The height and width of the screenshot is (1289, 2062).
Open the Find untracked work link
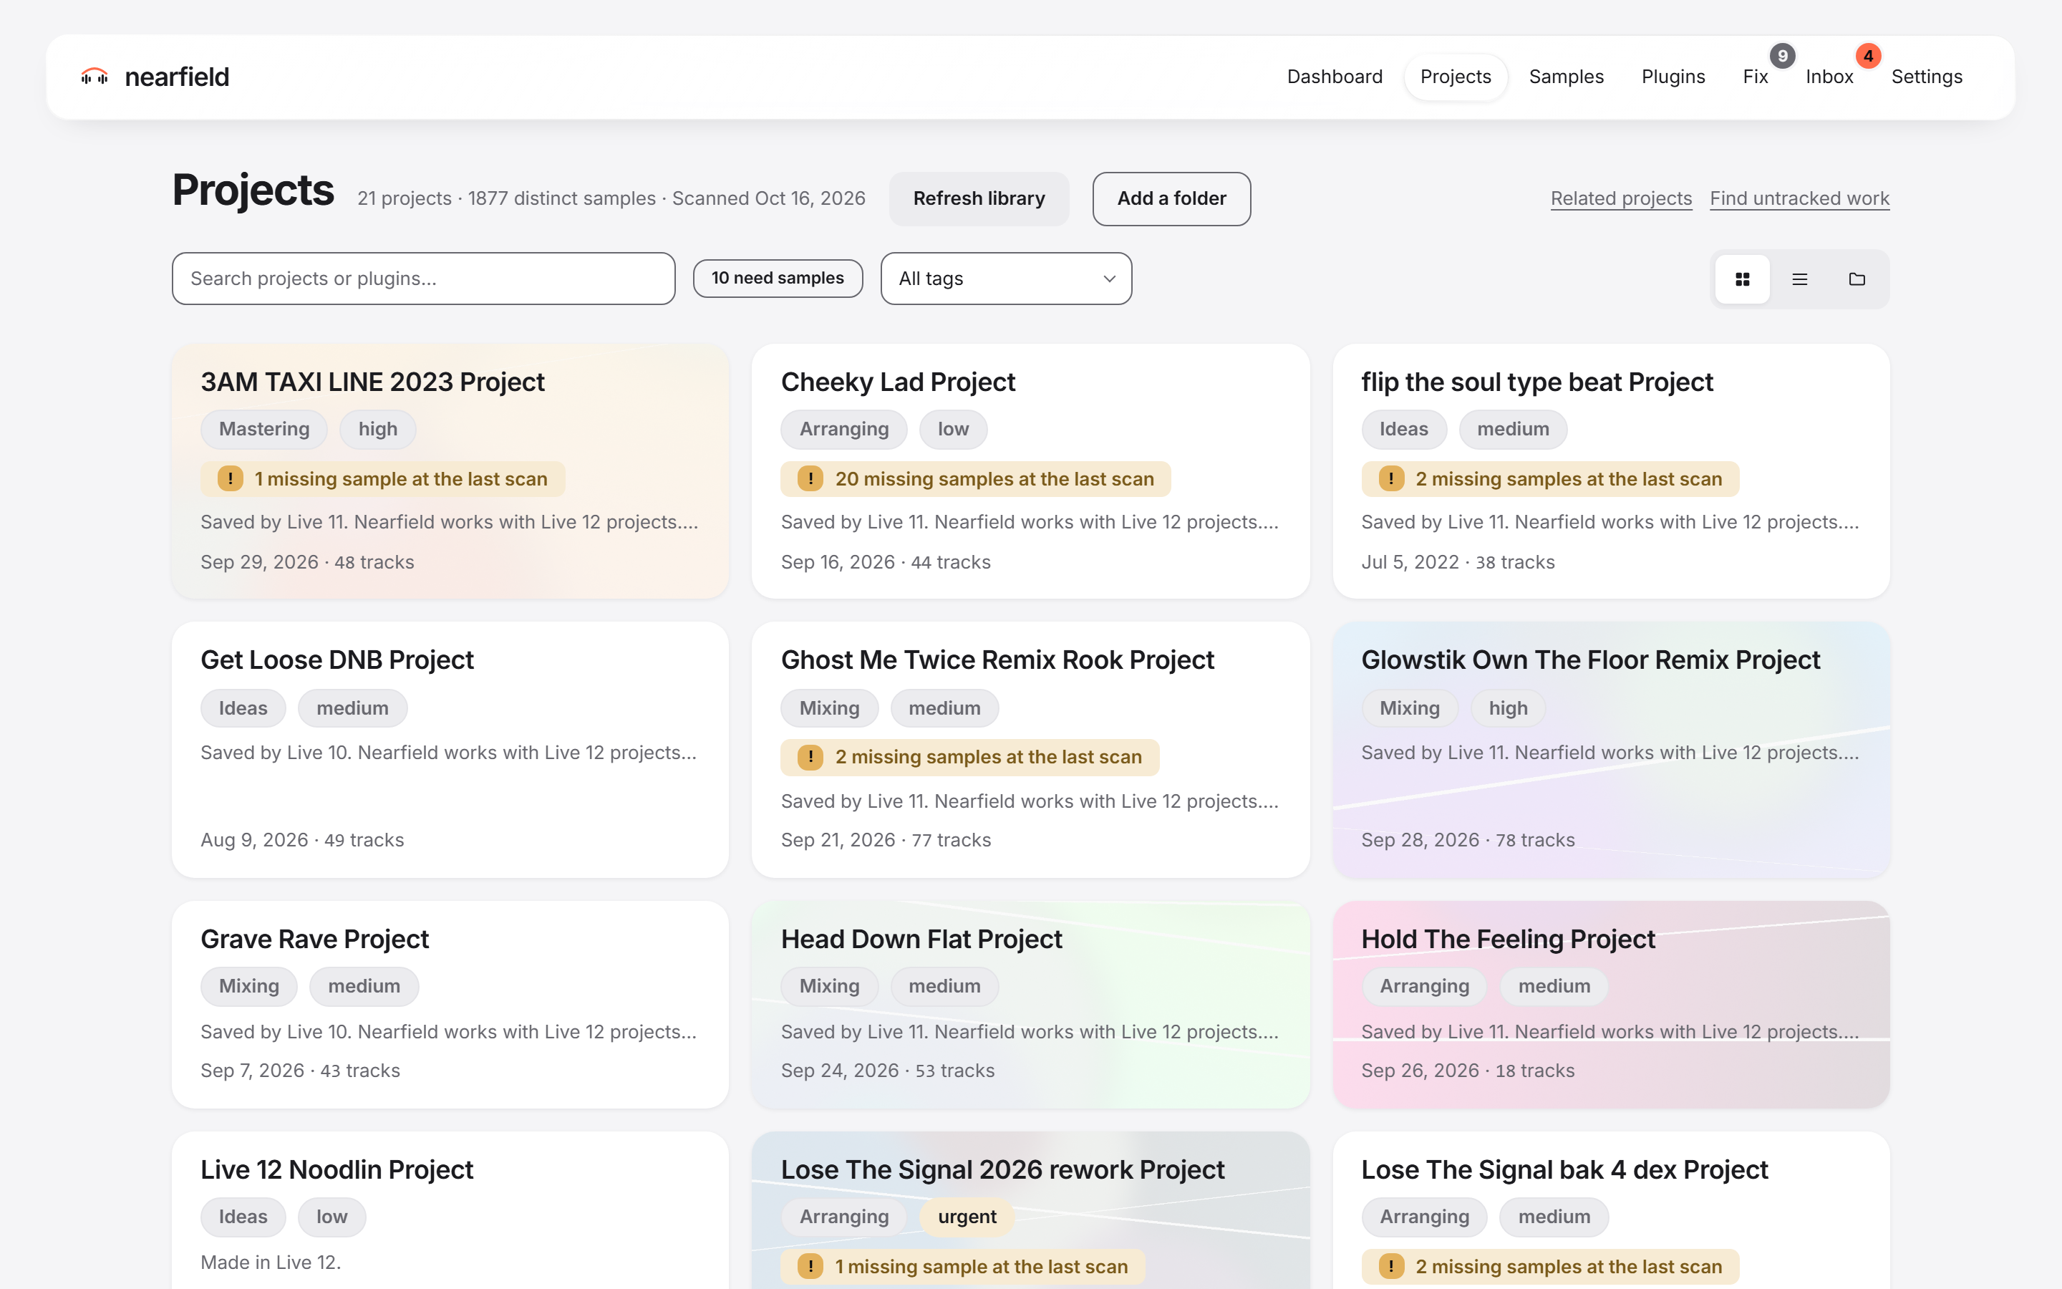tap(1799, 198)
